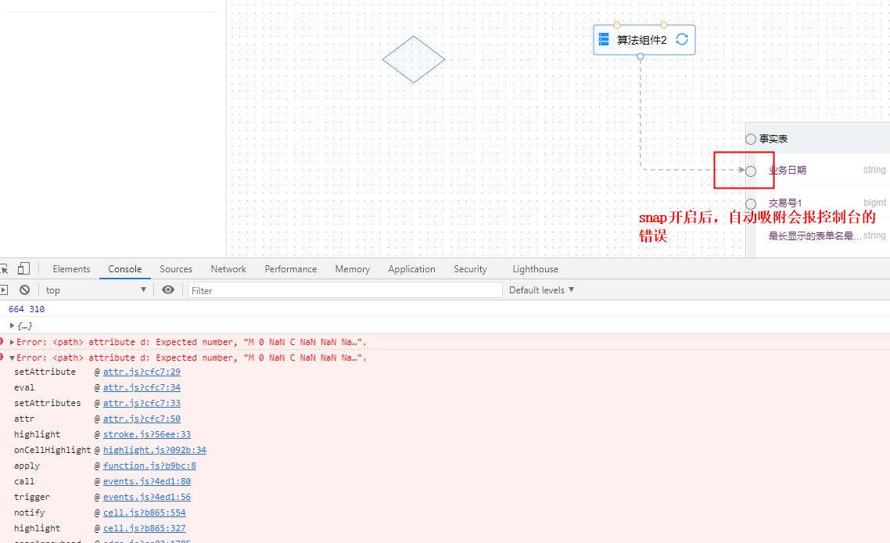The image size is (890, 543).
Task: Click the console Filter input field
Action: [345, 290]
